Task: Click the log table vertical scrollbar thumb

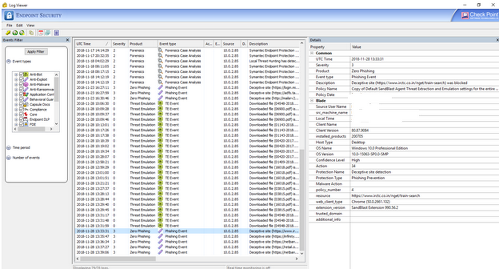Action: (302, 199)
